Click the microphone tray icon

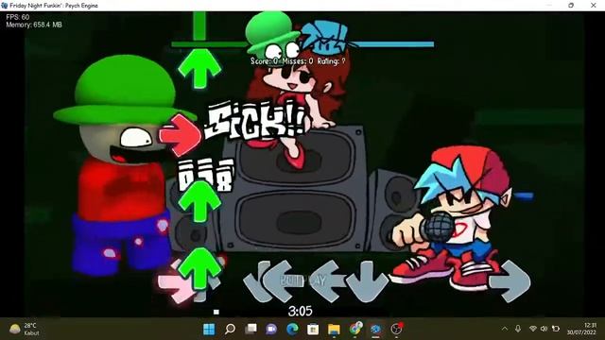click(x=518, y=329)
